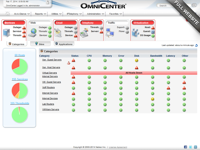
Task: Open the Facebook icon in footer
Action: (x=185, y=147)
